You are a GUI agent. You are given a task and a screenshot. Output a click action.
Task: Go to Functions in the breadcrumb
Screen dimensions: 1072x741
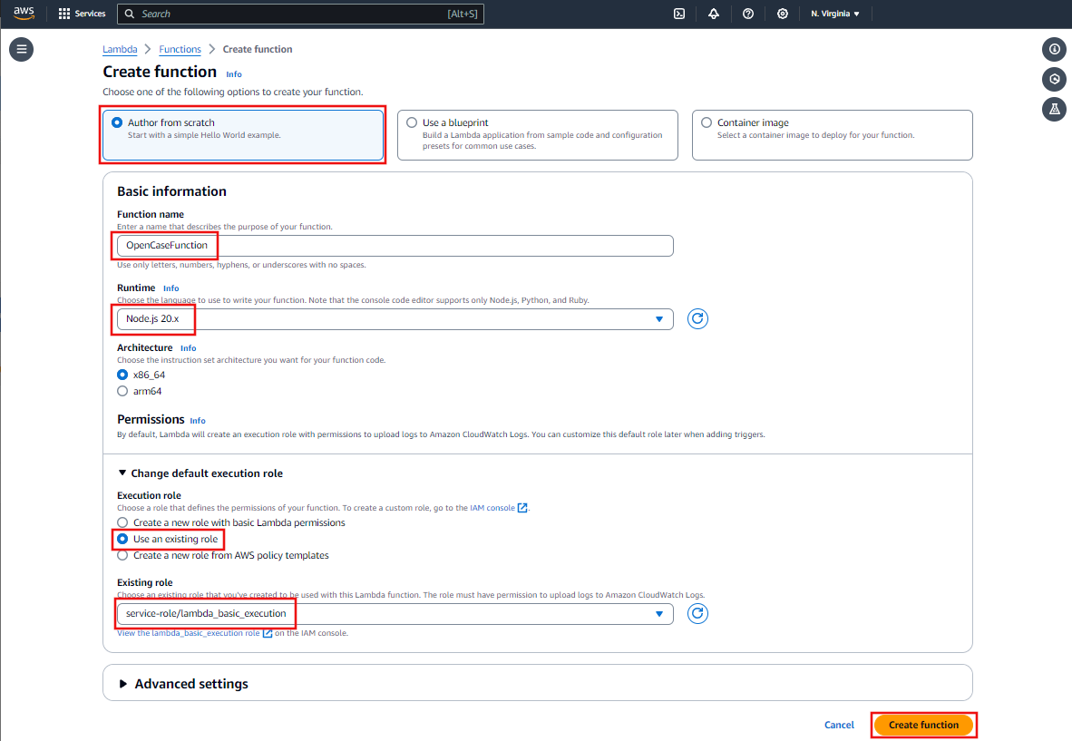point(180,49)
